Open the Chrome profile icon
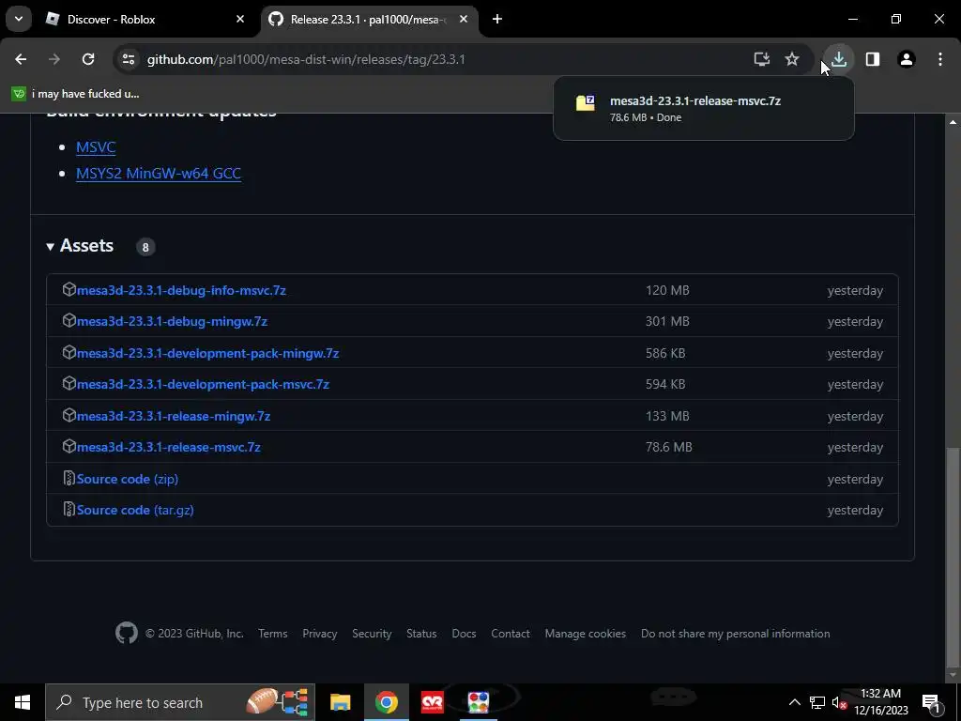 coord(906,59)
